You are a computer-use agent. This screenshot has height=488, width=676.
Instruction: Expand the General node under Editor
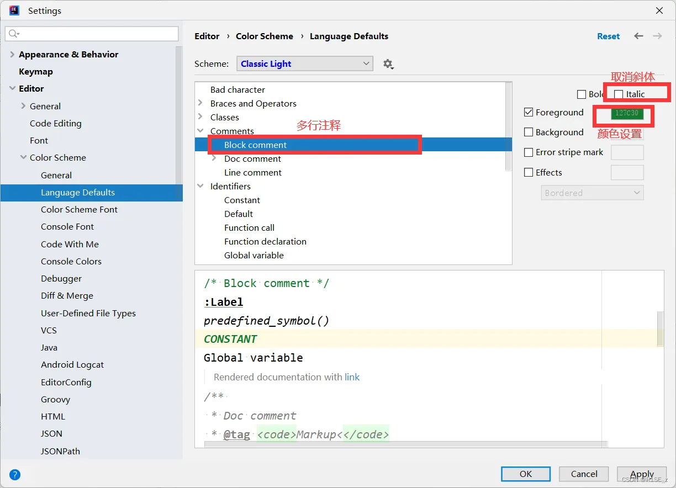pyautogui.click(x=23, y=106)
